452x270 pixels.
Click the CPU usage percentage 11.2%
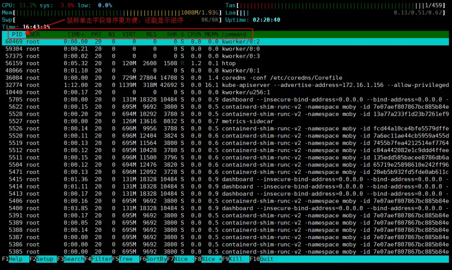pyautogui.click(x=28, y=5)
